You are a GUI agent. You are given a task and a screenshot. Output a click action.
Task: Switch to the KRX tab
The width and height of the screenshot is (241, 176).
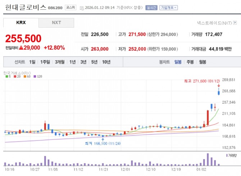21,23
